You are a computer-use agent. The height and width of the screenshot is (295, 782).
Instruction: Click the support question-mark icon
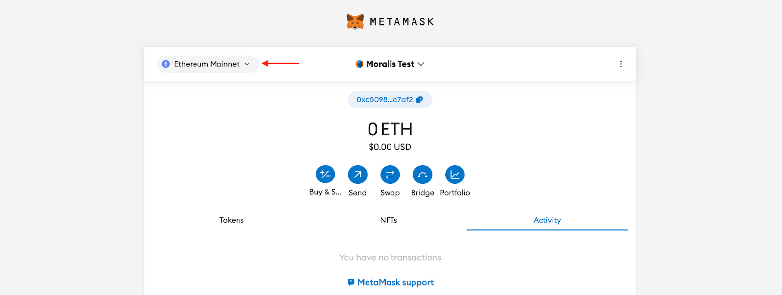[x=350, y=282]
